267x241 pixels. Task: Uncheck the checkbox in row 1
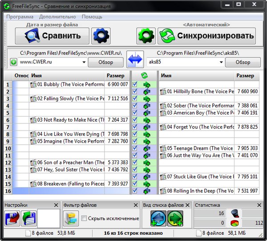coord(135,84)
